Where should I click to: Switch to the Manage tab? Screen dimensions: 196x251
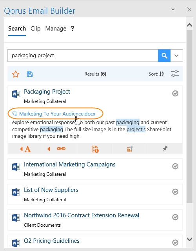pos(56,29)
